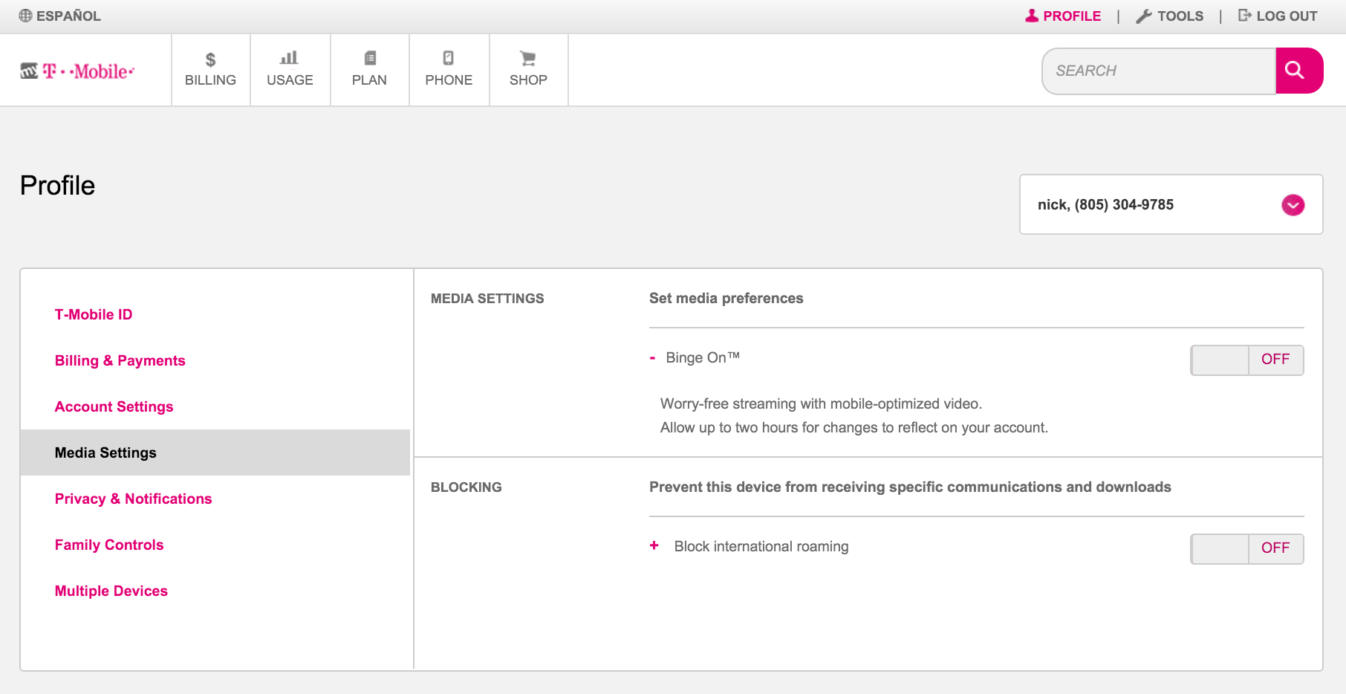Open Multiple Devices settings
Viewport: 1346px width, 694px height.
(111, 591)
